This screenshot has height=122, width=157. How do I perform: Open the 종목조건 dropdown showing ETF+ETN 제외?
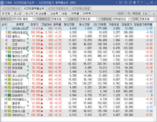(24, 19)
